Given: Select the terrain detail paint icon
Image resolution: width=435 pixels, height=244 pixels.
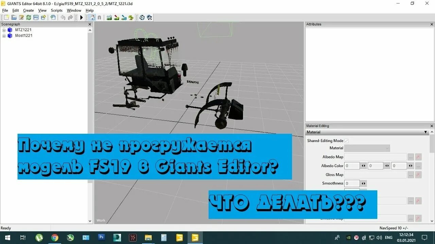Looking at the screenshot, I should pos(124,18).
